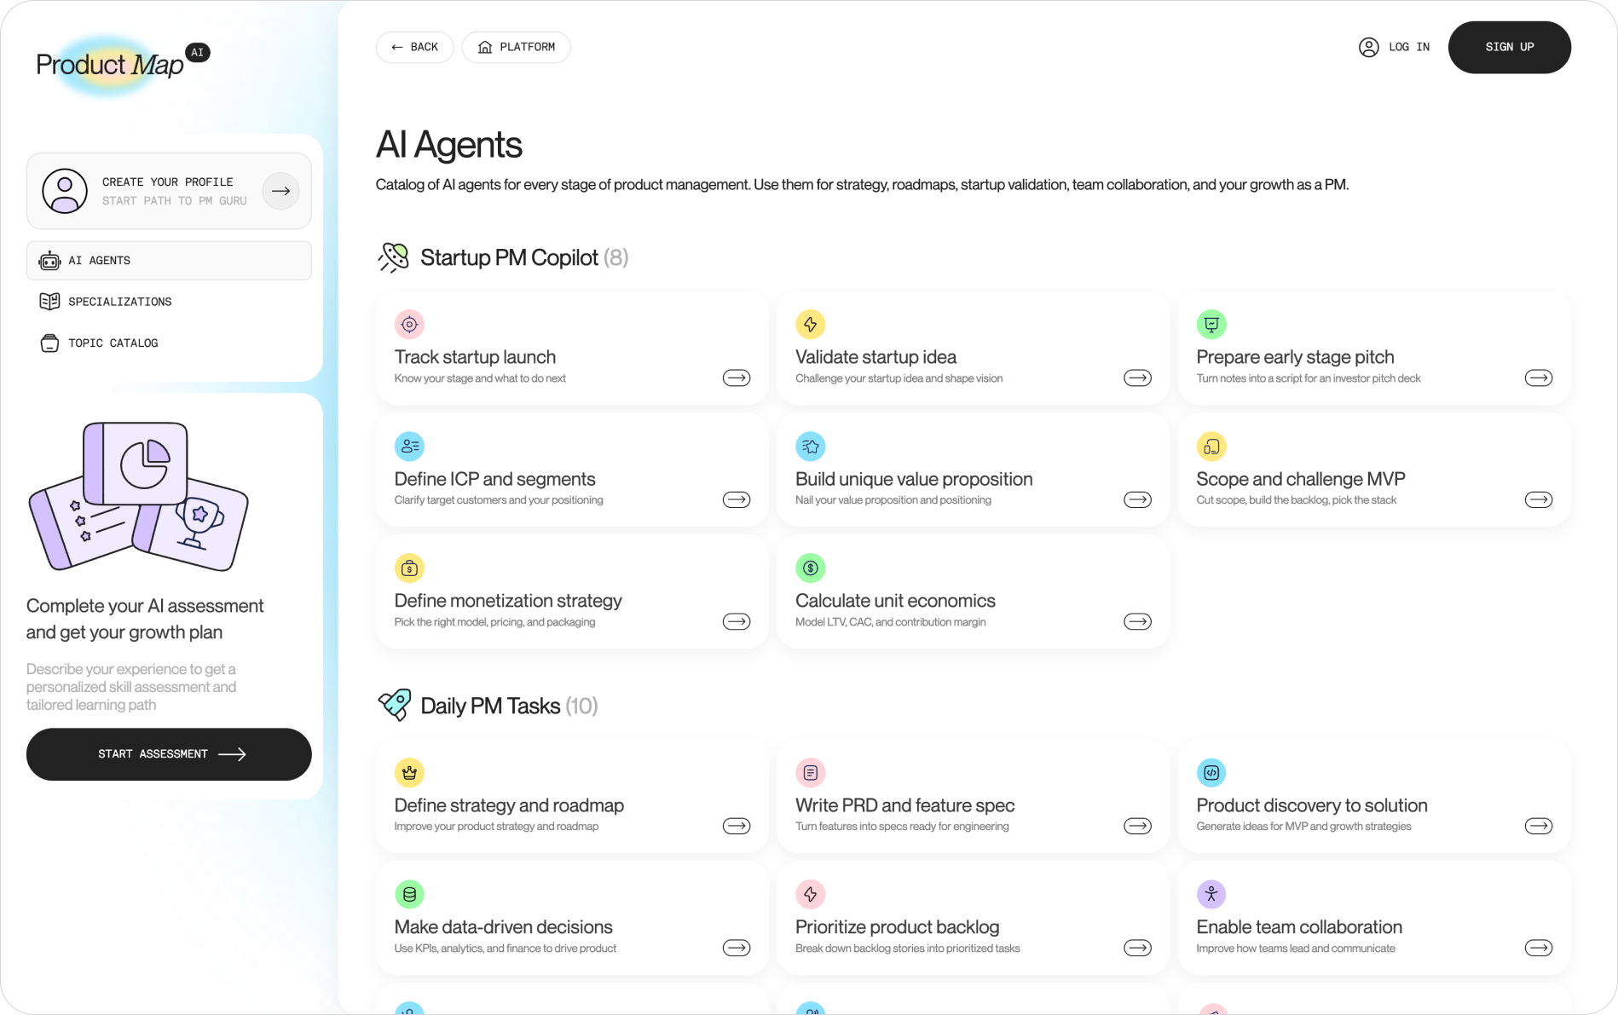1618x1015 pixels.
Task: Click the green dollar icon of Calculate unit economics
Action: point(811,568)
